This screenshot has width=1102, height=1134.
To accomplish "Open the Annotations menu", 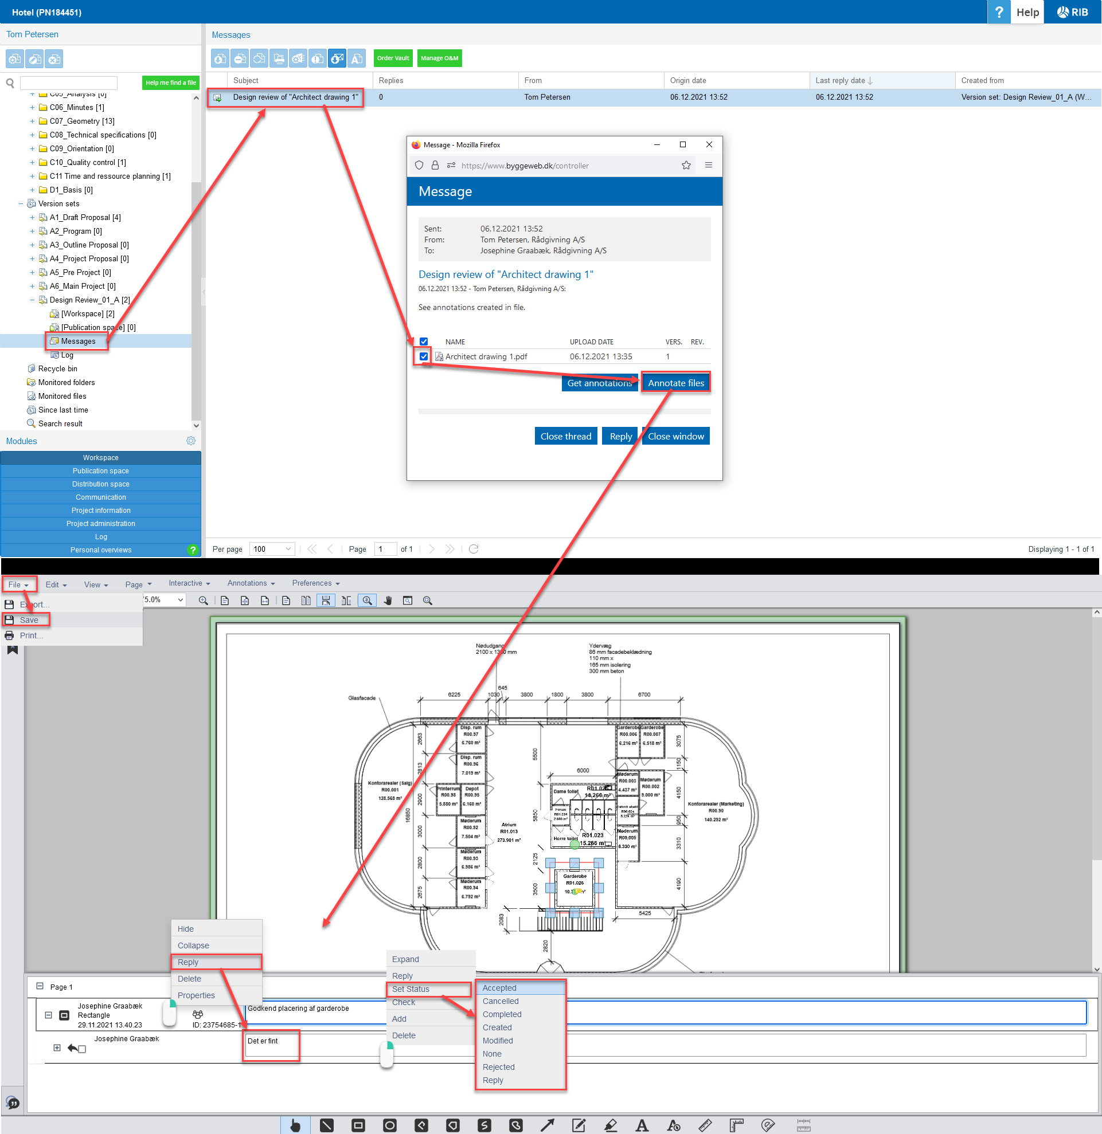I will 251,583.
